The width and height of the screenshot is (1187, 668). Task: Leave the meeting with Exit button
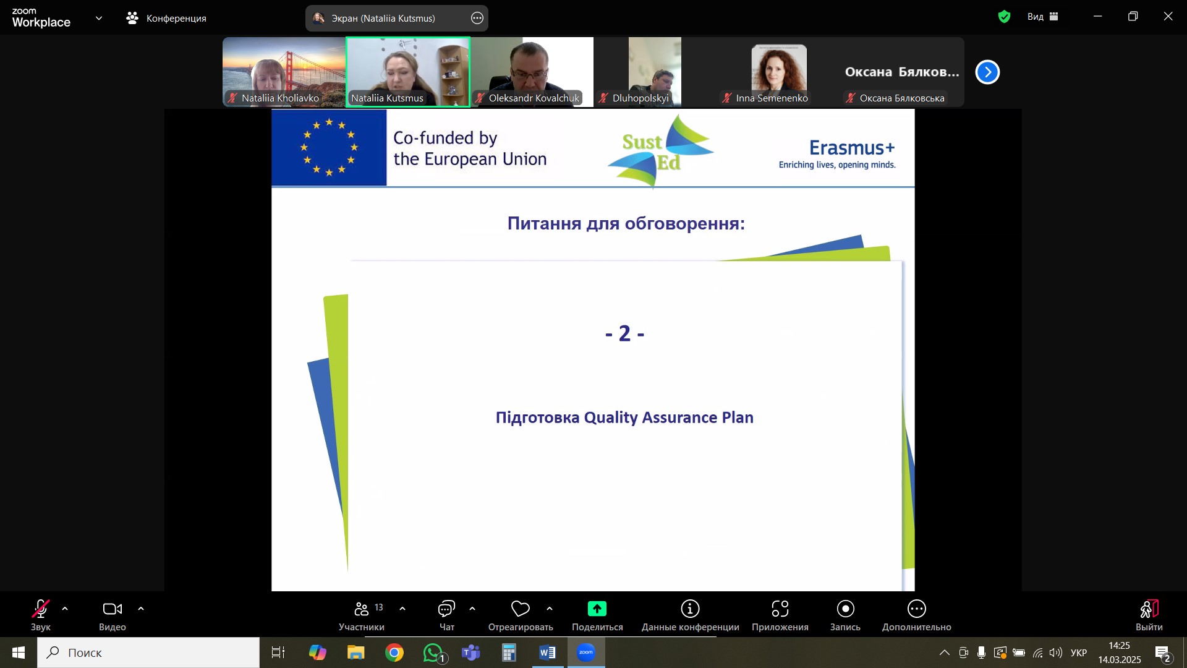click(x=1149, y=609)
